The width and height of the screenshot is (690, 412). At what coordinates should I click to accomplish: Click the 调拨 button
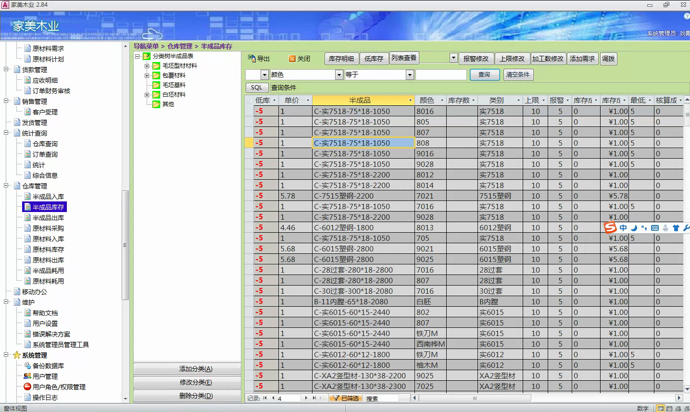pos(608,59)
